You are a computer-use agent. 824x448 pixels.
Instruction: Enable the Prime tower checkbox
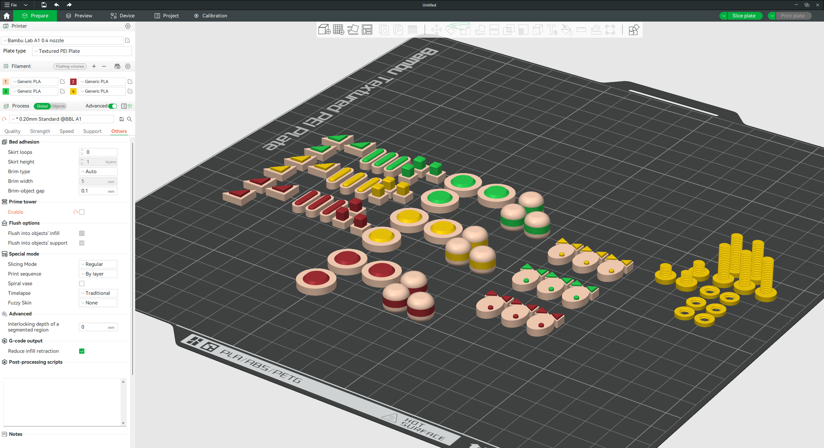[x=82, y=212]
